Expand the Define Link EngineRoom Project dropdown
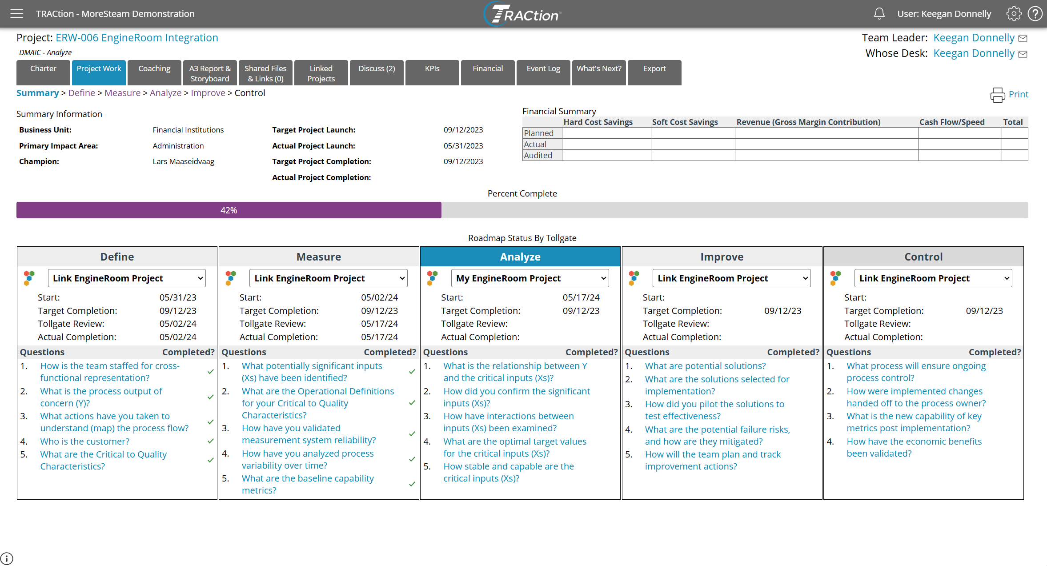This screenshot has height=566, width=1047. [127, 278]
